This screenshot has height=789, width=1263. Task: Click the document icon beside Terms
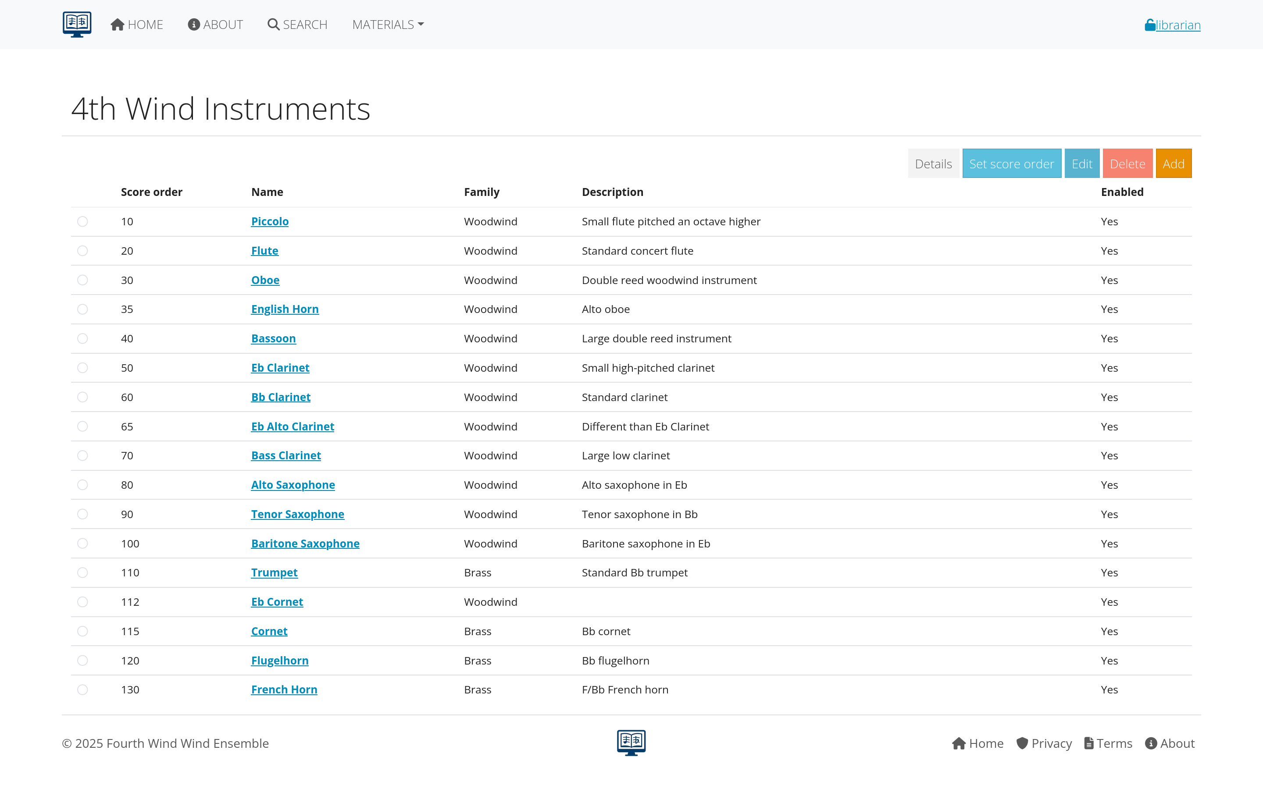point(1089,743)
